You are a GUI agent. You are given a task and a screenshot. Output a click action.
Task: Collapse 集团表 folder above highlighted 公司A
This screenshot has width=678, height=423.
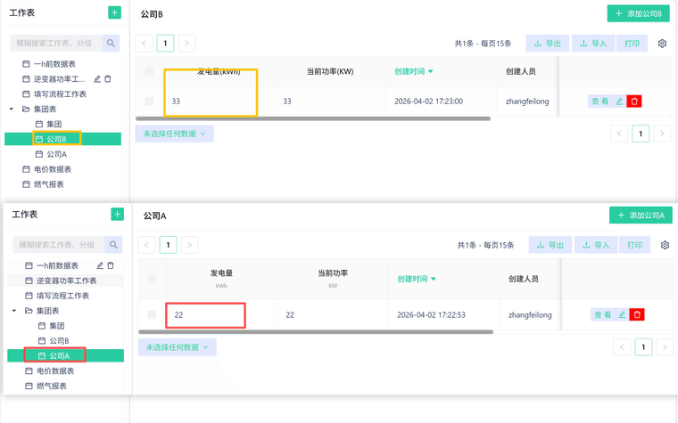[14, 311]
